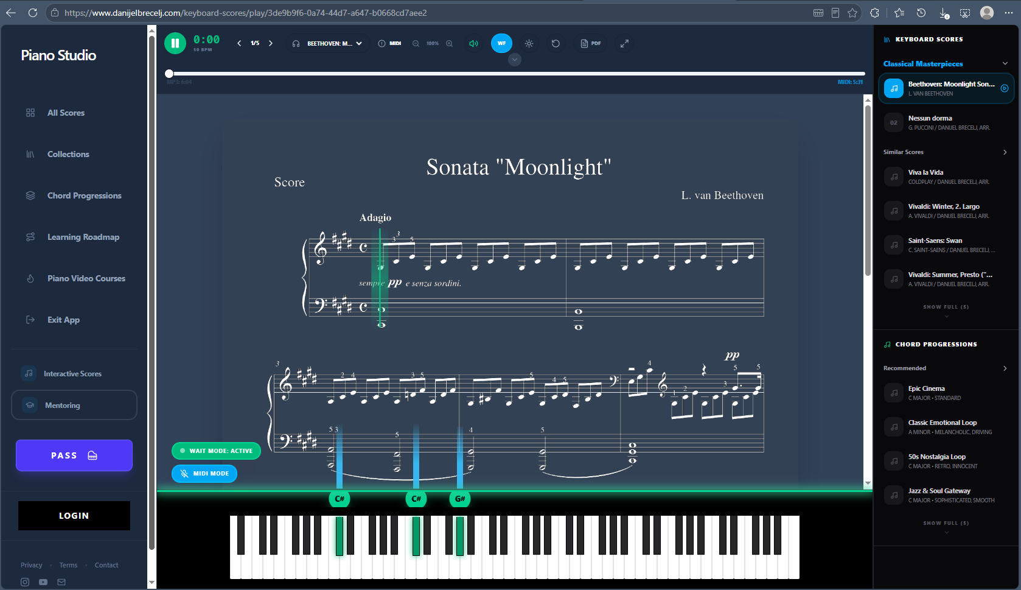
Task: Open Chord Progressions in the sidebar
Action: coord(84,195)
